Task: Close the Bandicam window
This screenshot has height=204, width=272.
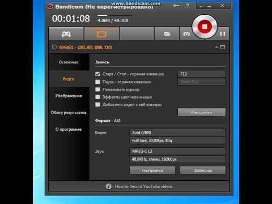Action: (x=222, y=6)
